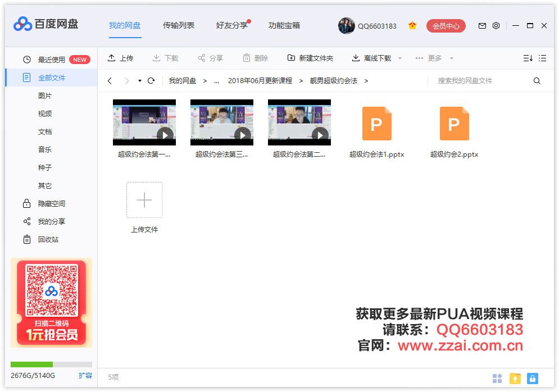Click the storage usage bar

pyautogui.click(x=51, y=364)
